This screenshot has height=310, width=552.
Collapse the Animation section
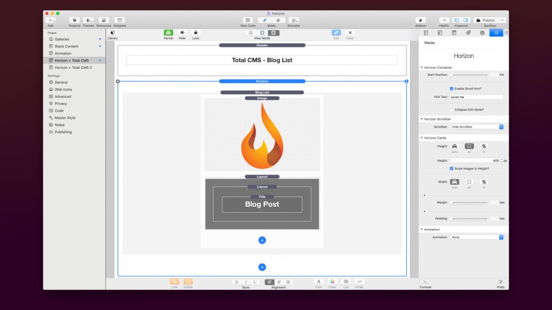tap(422, 230)
